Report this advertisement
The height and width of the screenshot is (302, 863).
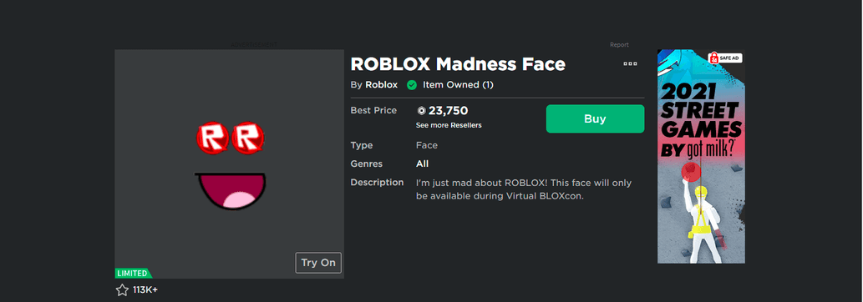coord(619,45)
